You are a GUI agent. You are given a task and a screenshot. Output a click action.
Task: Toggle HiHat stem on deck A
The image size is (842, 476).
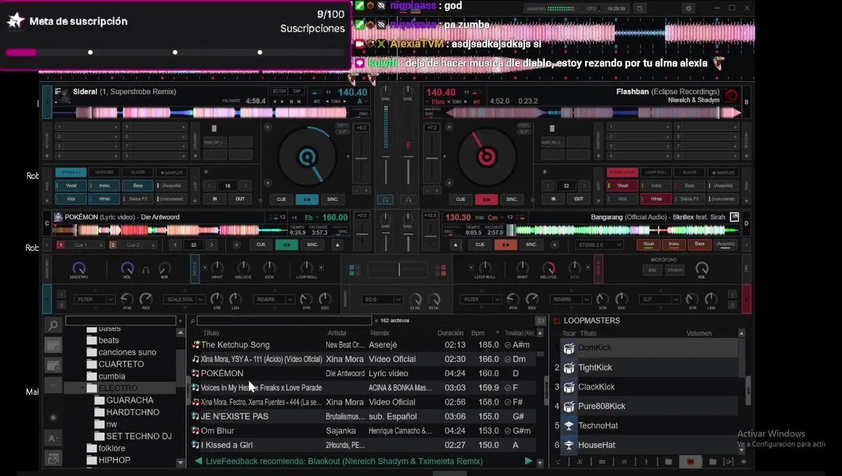tap(104, 198)
